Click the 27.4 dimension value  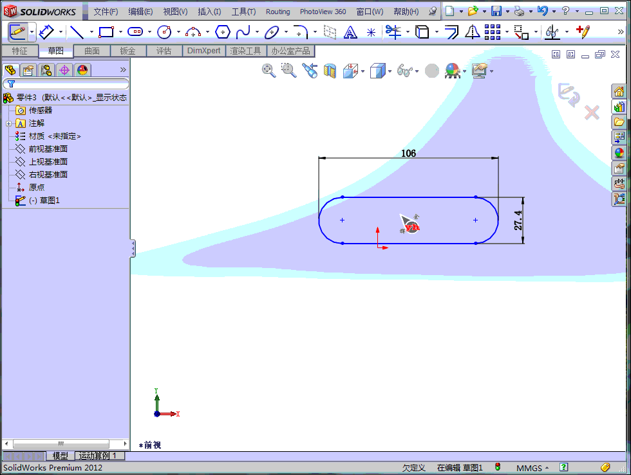518,220
